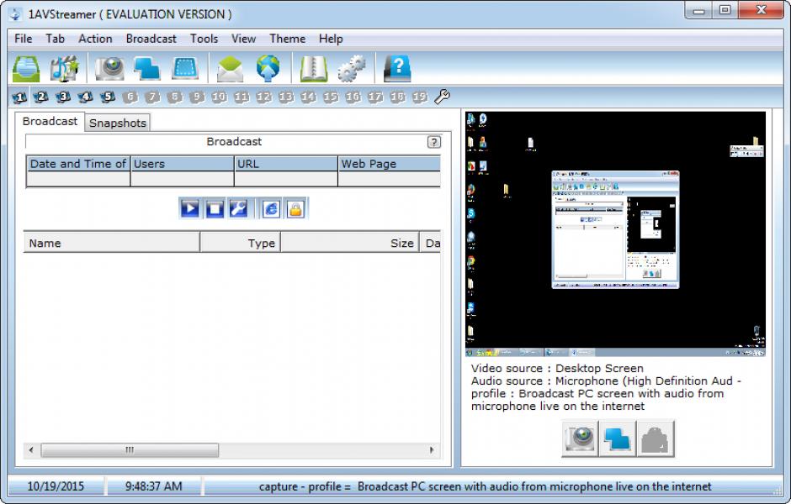Viewport: 791px width, 504px height.
Task: Sort file list by Size column
Action: (x=350, y=243)
